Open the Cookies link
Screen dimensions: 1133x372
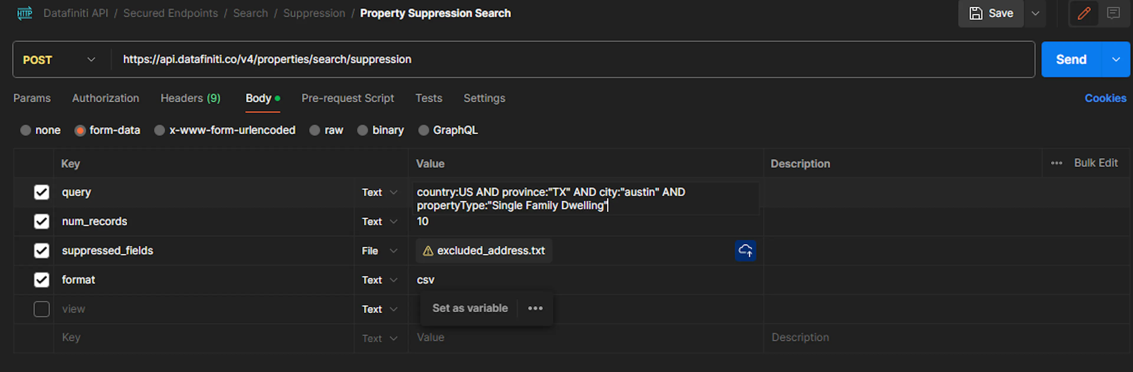[x=1105, y=98]
